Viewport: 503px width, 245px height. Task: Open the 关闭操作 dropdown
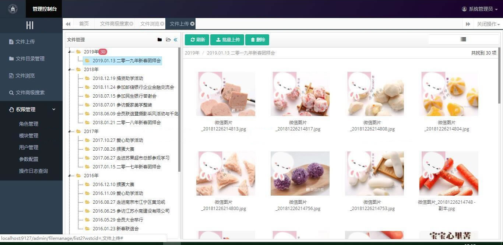coord(488,24)
